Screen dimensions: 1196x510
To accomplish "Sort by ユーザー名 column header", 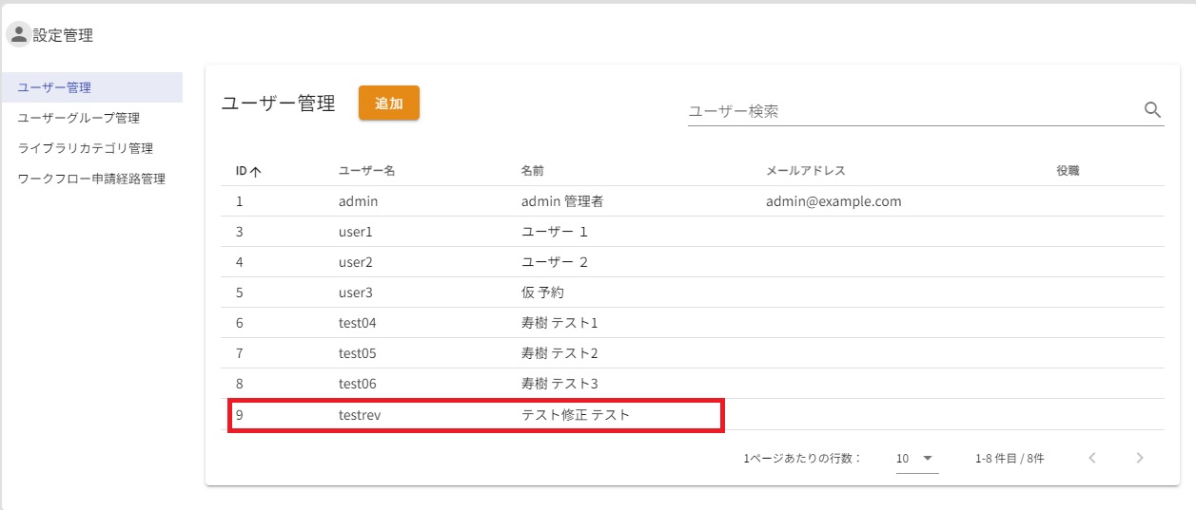I will pos(366,171).
